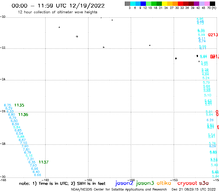The height and width of the screenshot is (192, 219).
Task: Click the 6.96 wave height value
Action: tap(35, 169)
